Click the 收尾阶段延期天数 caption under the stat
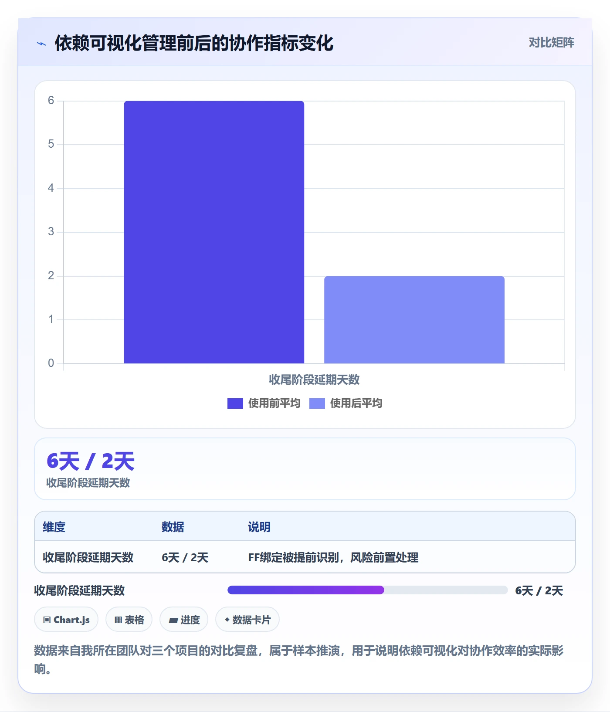Image resolution: width=610 pixels, height=712 pixels. [x=88, y=483]
